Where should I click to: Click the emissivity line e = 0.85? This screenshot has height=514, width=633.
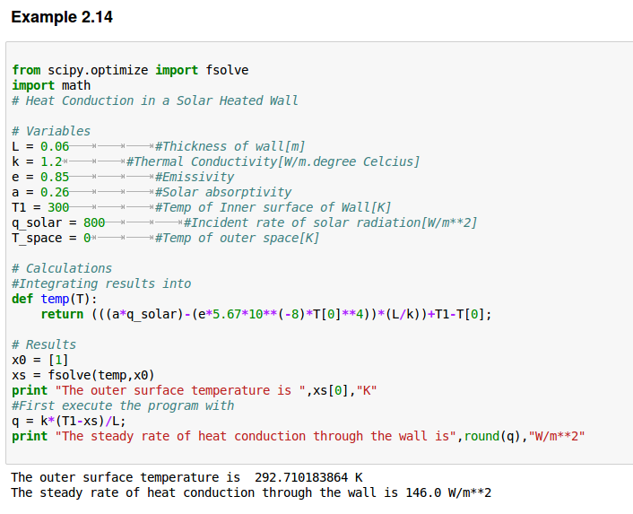coord(40,177)
